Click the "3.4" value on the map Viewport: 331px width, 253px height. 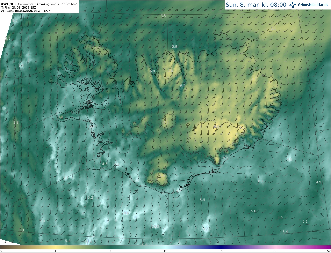61,117
